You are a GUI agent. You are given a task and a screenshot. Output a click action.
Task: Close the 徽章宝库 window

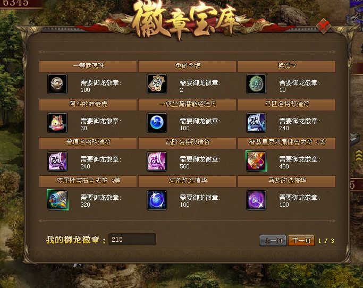324,26
